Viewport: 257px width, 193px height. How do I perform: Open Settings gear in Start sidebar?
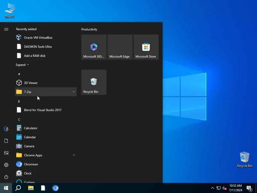point(6,165)
